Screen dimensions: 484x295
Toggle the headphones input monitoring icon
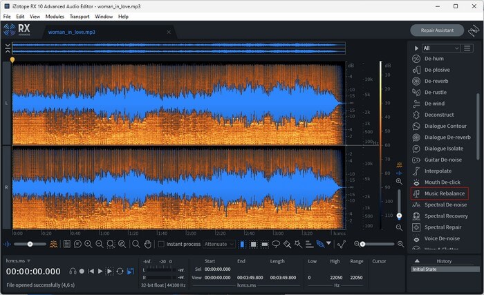click(x=73, y=272)
